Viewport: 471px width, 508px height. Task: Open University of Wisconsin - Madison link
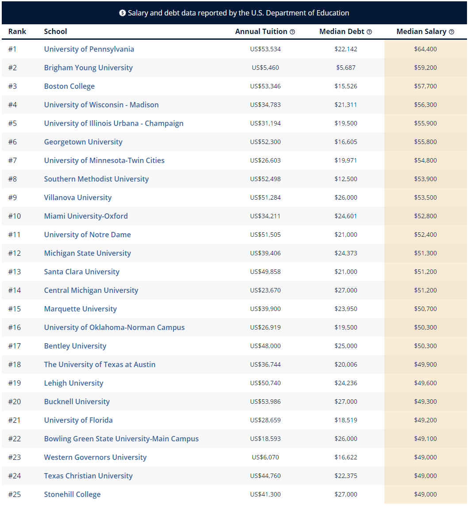click(x=101, y=105)
